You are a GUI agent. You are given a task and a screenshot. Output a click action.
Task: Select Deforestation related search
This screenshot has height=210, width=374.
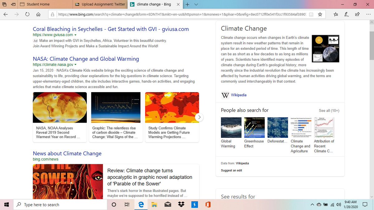[277, 130]
